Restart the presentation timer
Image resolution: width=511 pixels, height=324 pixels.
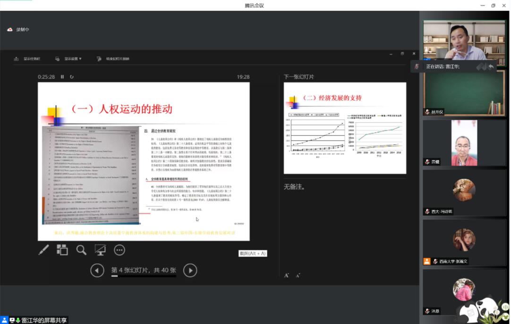tap(72, 77)
